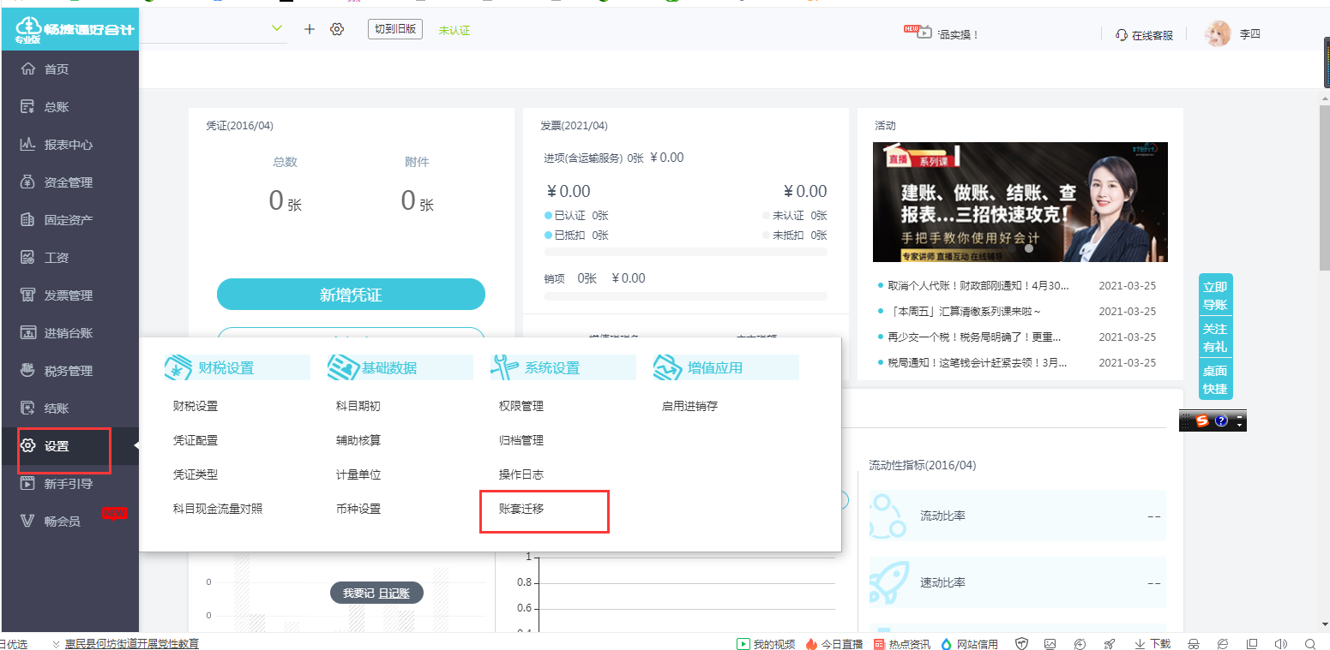Image resolution: width=1330 pixels, height=650 pixels.
Task: Open the 李四 user avatar menu
Action: (x=1218, y=34)
